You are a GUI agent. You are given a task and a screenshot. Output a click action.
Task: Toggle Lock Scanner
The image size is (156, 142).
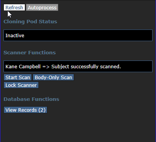21,85
